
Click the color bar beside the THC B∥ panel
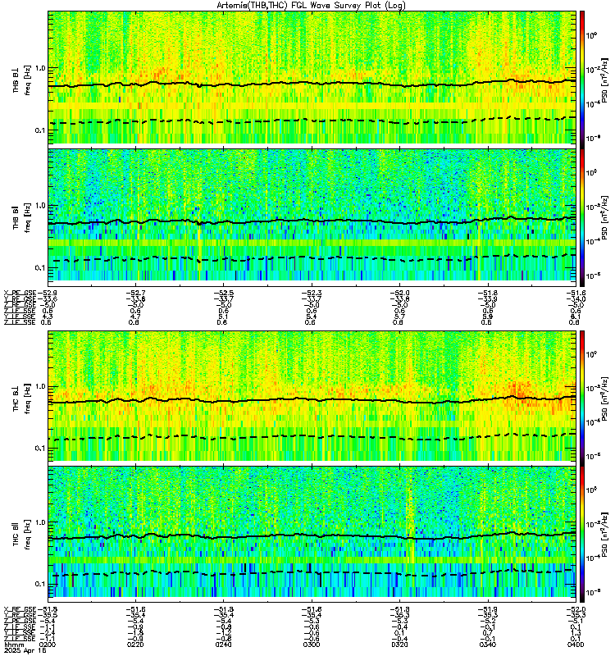[582, 535]
